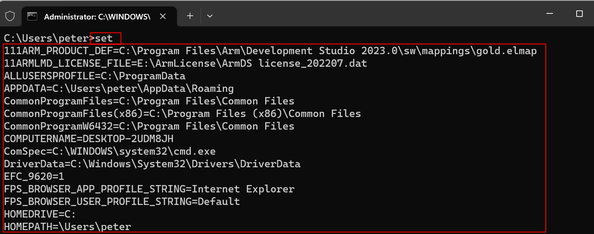Click the ComSpec cmd.exe line
Image resolution: width=594 pixels, height=234 pixels.
coord(109,152)
